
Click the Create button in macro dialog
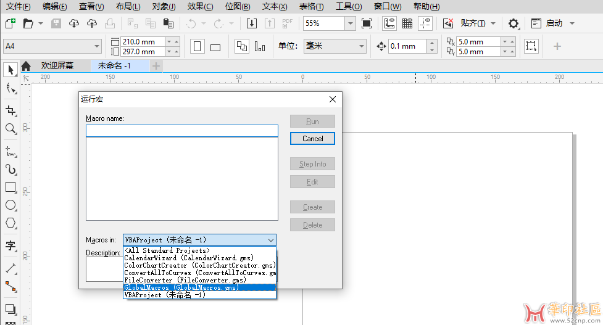tap(313, 207)
